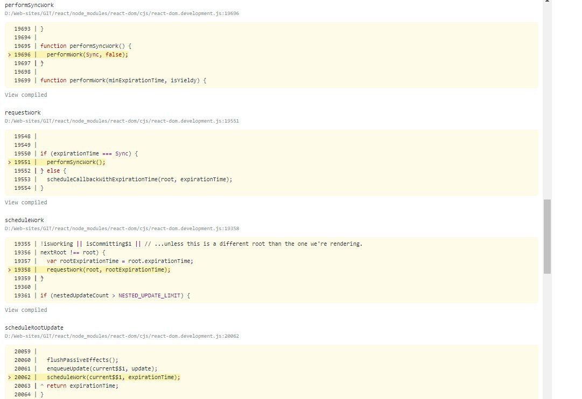This screenshot has height=399, width=582.
Task: Click highlighted line performSyncWork();
Action: (76, 162)
